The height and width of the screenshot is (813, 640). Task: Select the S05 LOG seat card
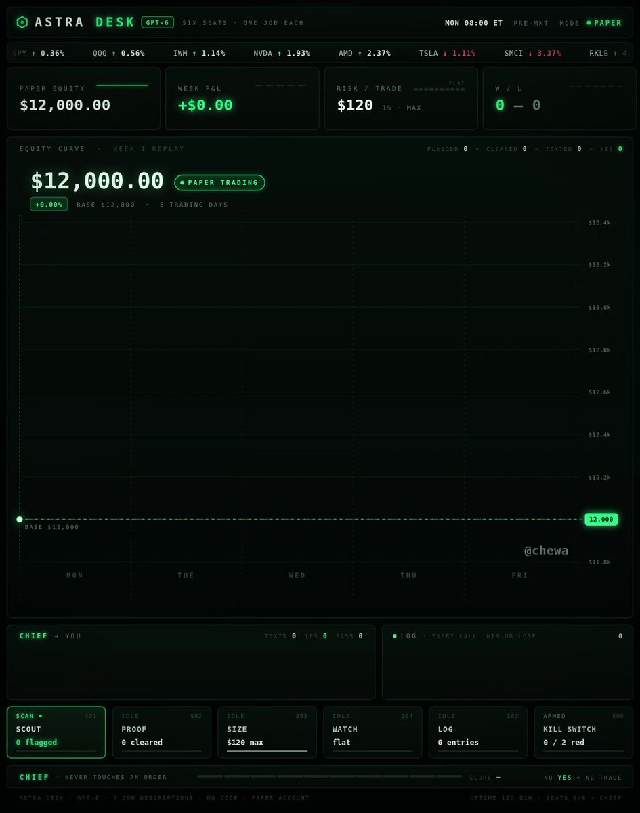[x=478, y=732]
